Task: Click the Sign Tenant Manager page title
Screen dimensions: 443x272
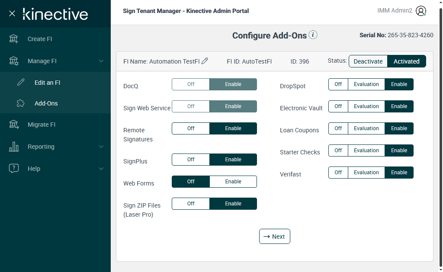Action: (186, 11)
